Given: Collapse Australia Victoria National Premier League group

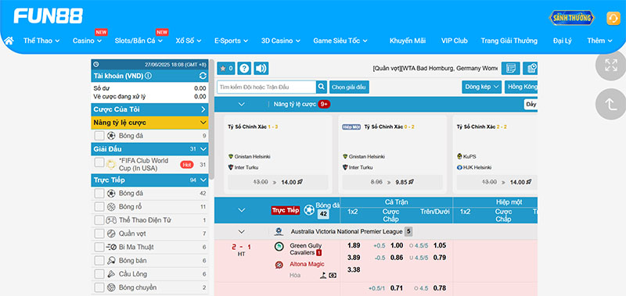Looking at the screenshot, I should (241, 231).
